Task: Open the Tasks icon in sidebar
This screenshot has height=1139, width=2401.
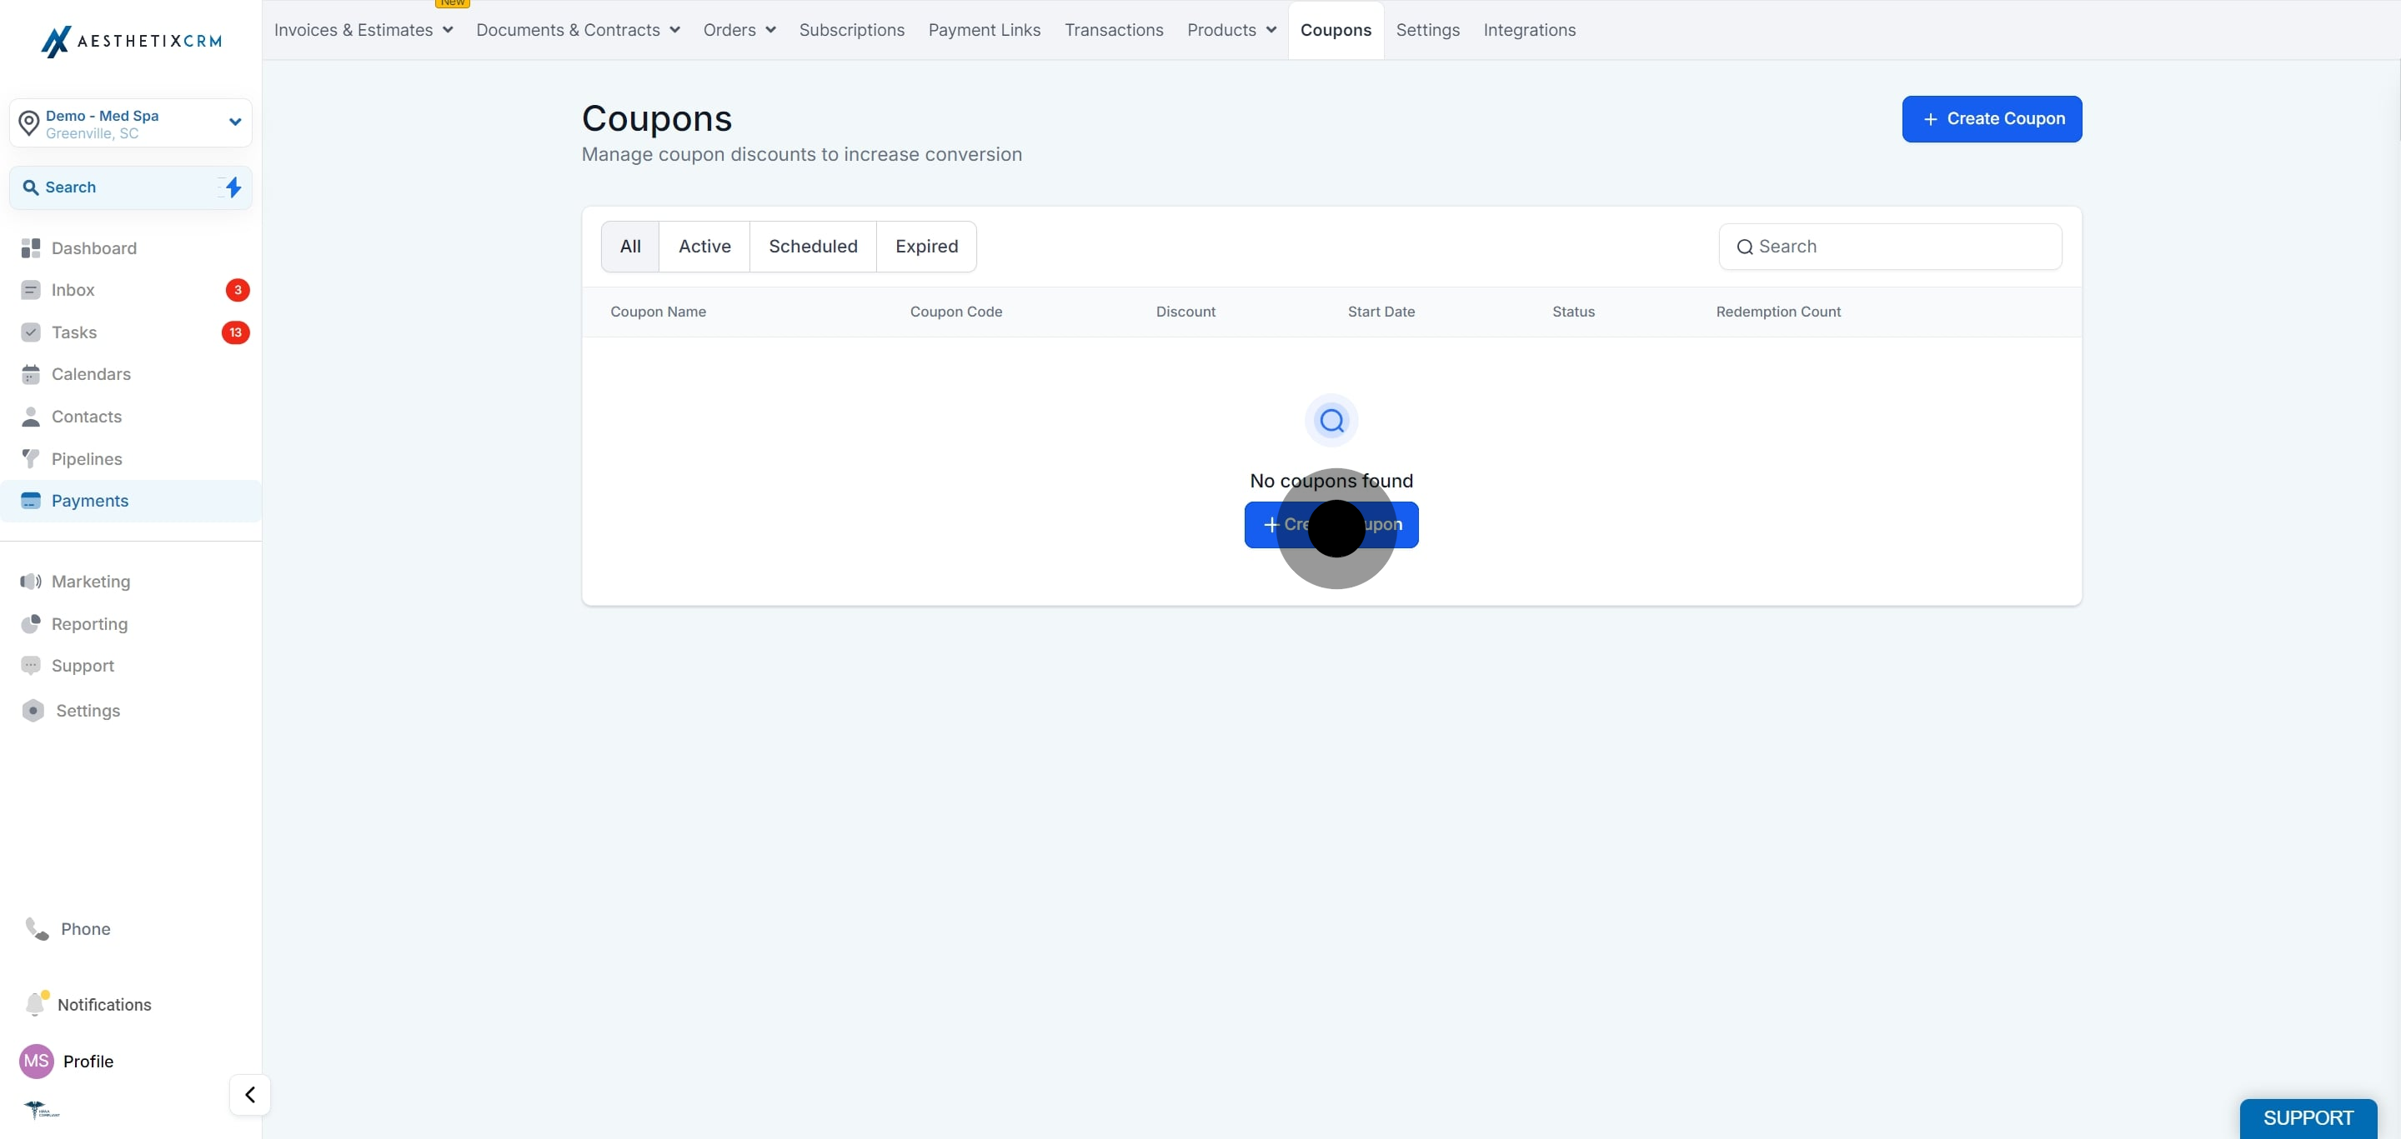Action: (x=31, y=332)
